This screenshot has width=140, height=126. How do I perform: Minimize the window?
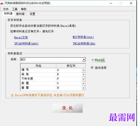pos(111,3)
